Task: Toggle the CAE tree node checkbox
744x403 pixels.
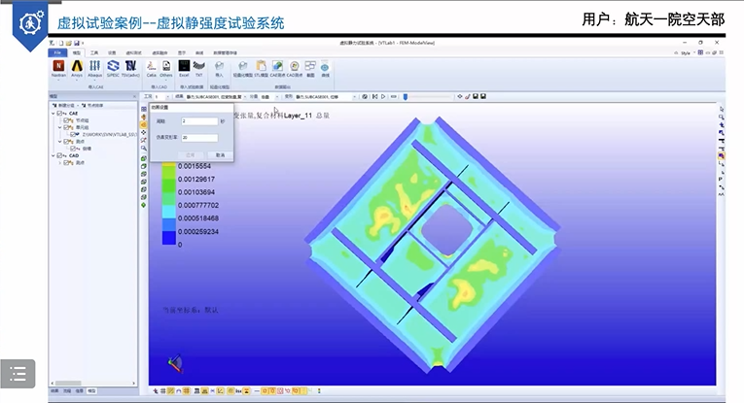Action: (x=61, y=113)
